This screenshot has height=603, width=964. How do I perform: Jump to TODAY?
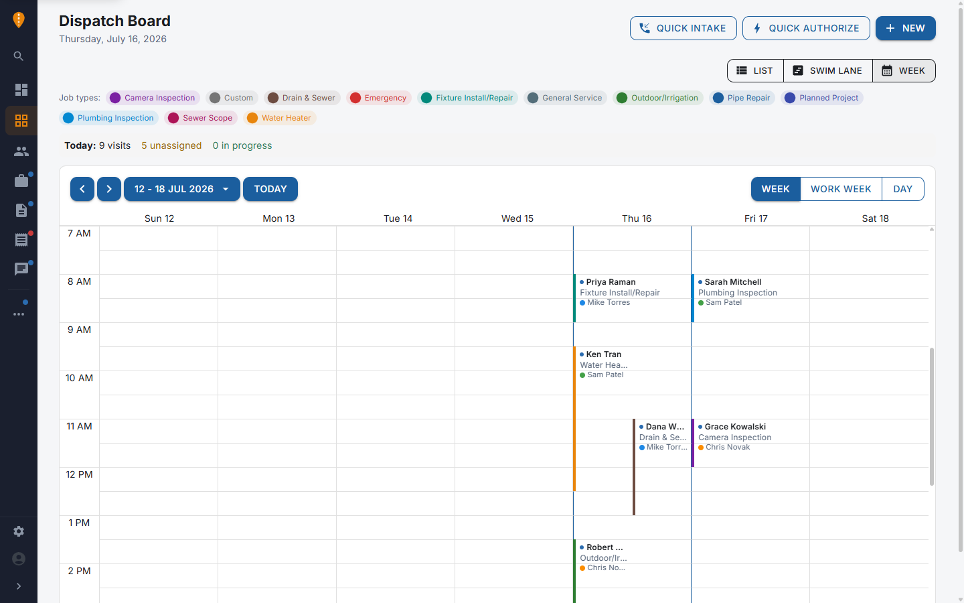click(270, 189)
